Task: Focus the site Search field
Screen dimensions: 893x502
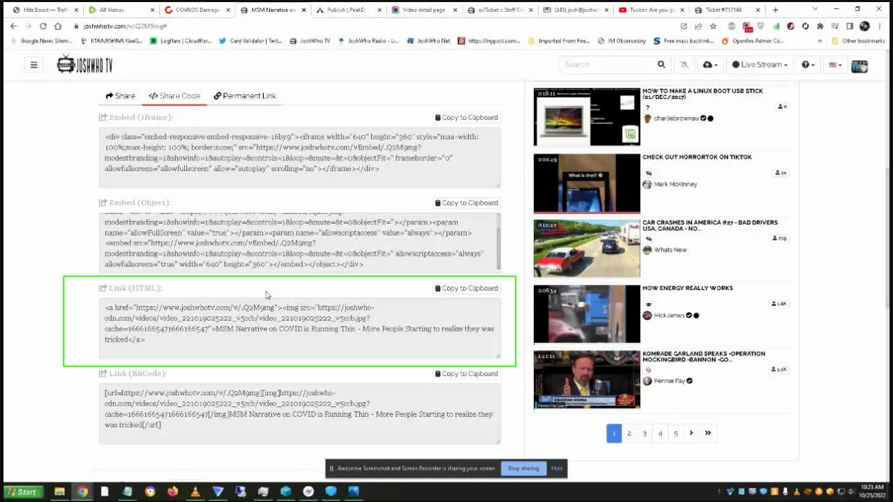Action: (607, 64)
